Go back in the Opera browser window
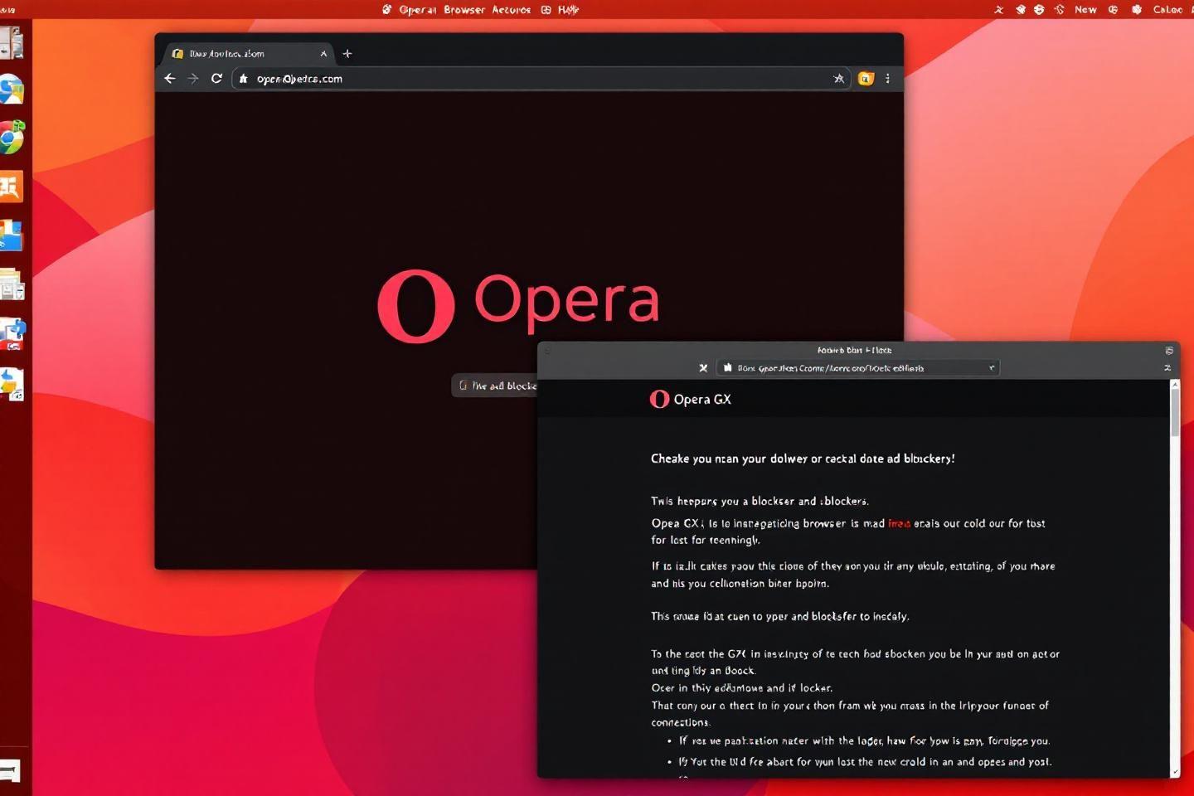1194x796 pixels. pyautogui.click(x=170, y=79)
